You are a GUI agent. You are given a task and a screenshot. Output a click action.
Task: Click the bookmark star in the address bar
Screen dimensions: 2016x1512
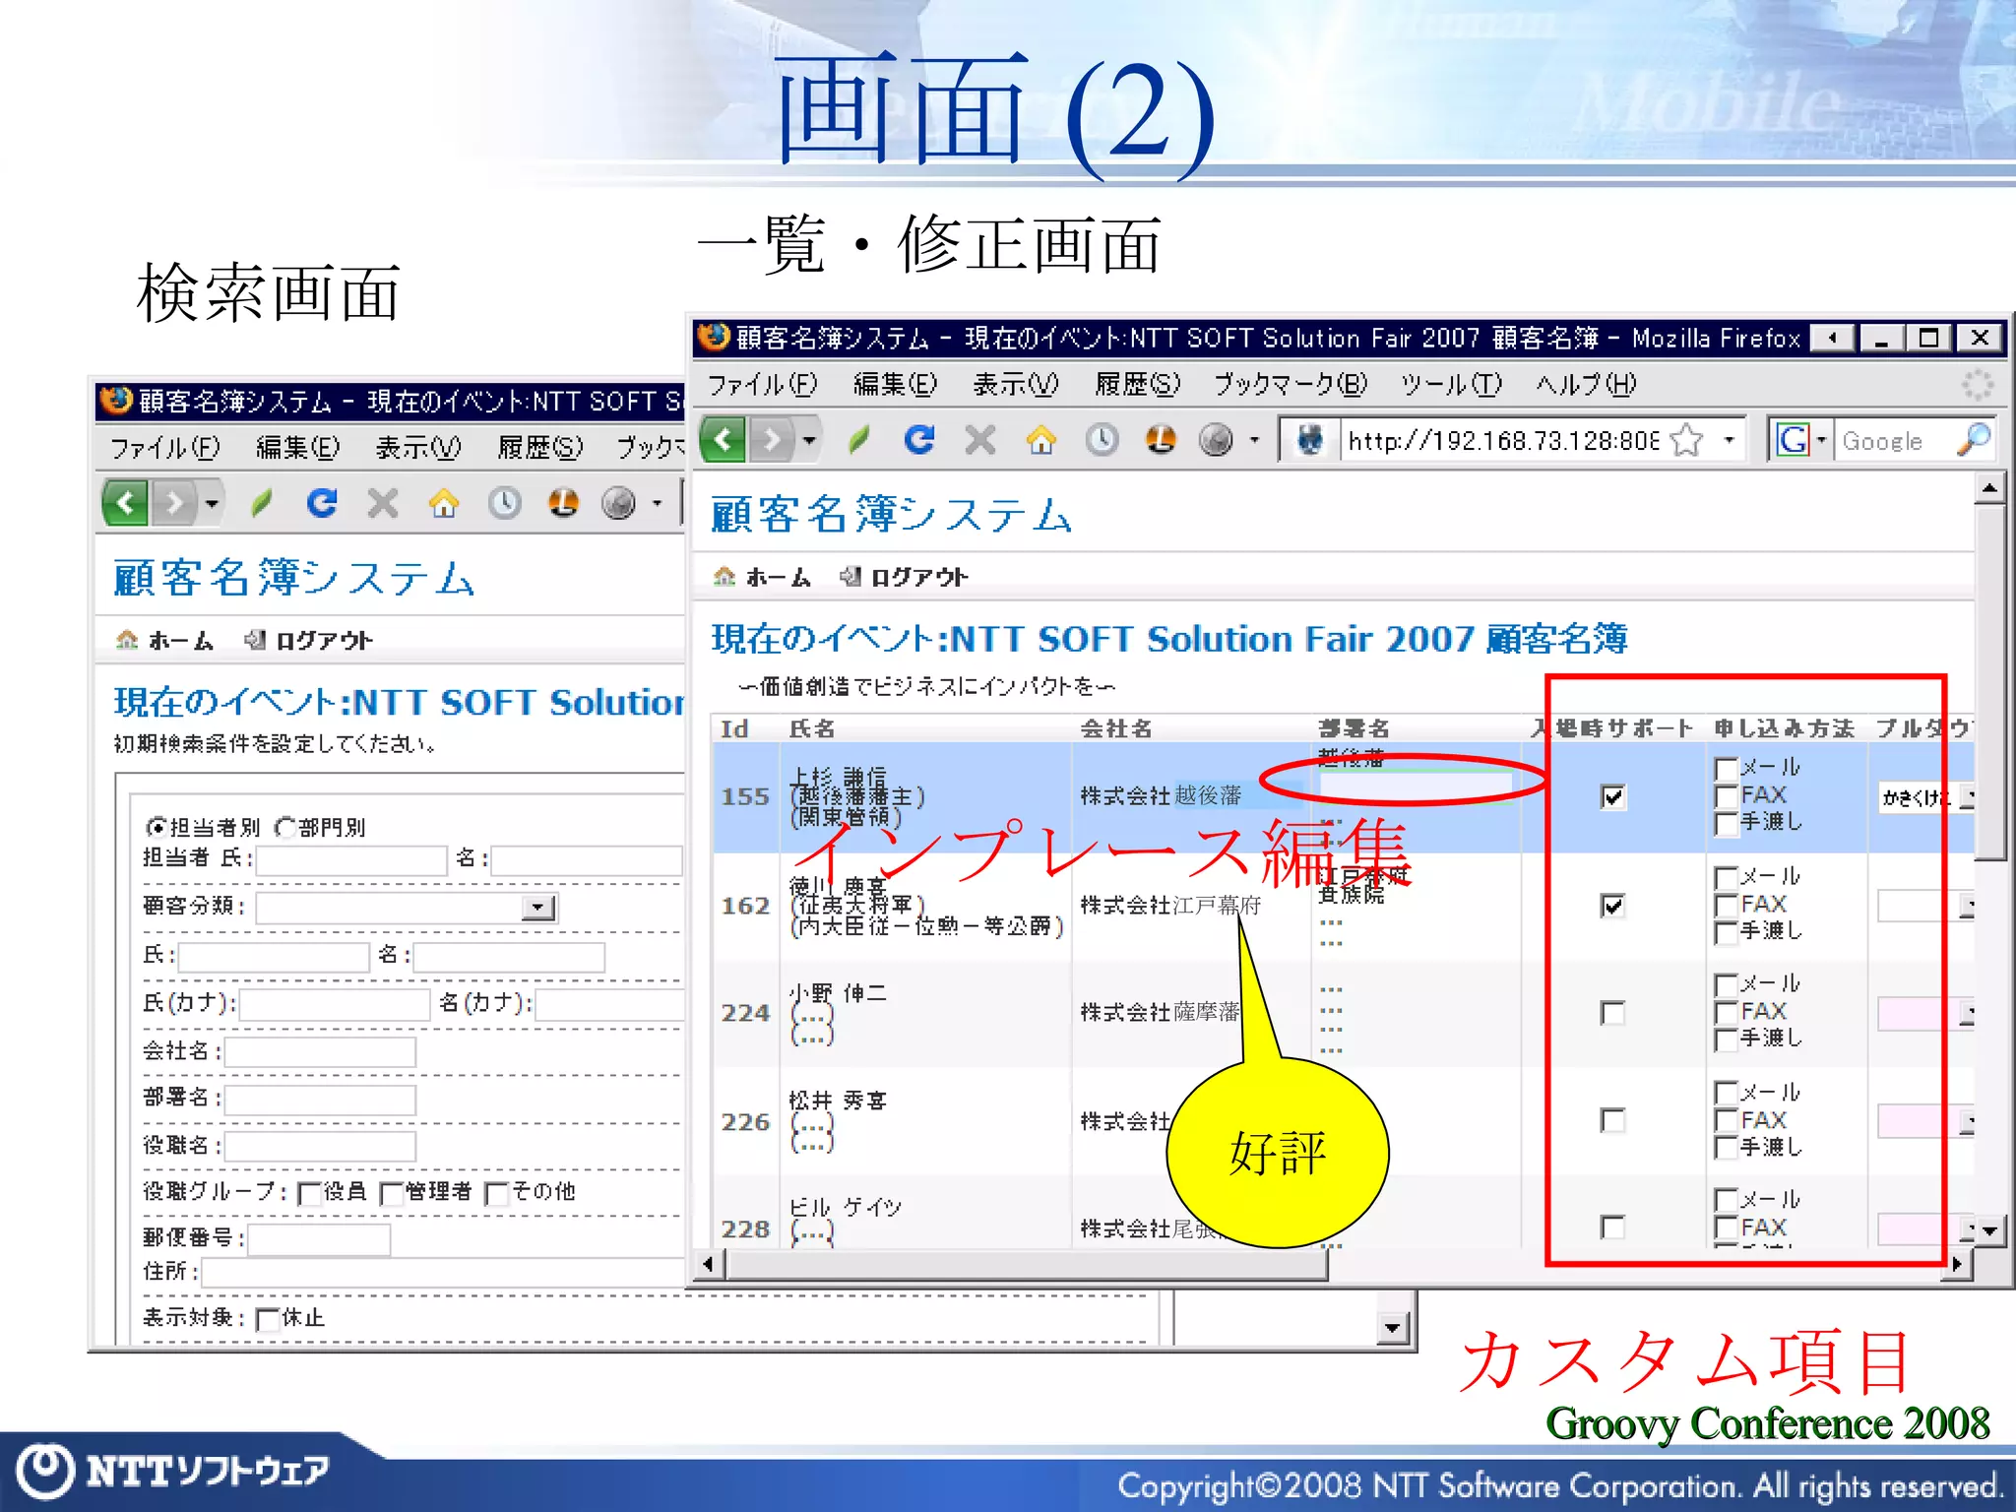[x=1687, y=440]
